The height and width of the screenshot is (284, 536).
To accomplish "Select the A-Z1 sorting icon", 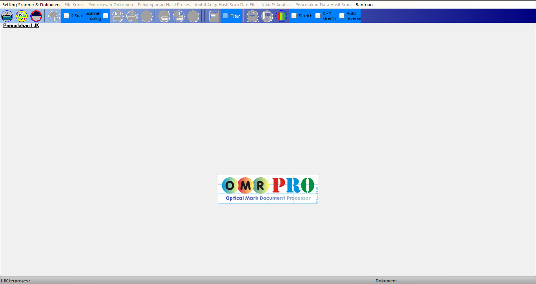I will point(21,16).
